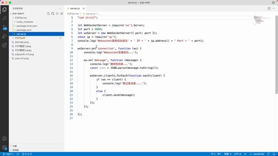278x156 pixels.
Task: Open notifications bell in status bar
Action: 274,154
